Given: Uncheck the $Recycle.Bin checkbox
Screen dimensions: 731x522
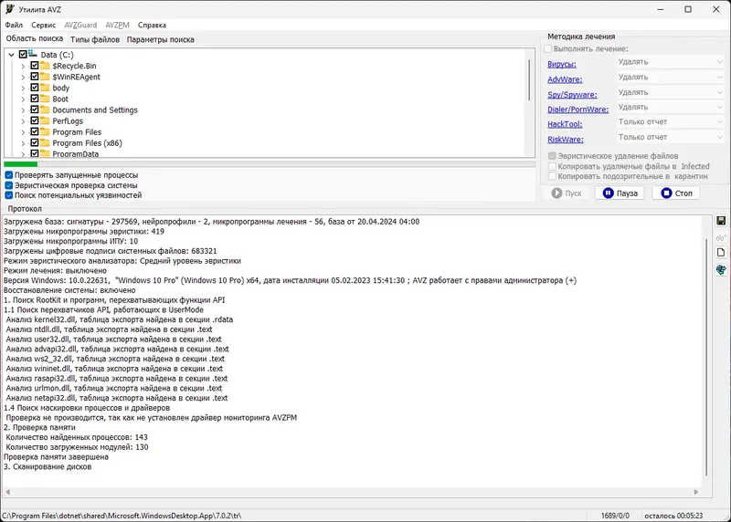Looking at the screenshot, I should point(35,65).
